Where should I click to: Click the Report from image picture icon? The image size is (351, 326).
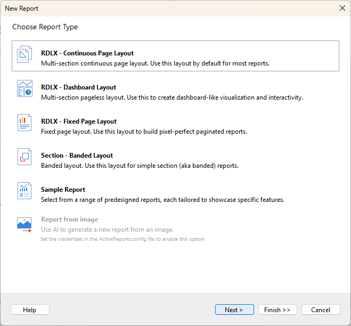pyautogui.click(x=25, y=224)
